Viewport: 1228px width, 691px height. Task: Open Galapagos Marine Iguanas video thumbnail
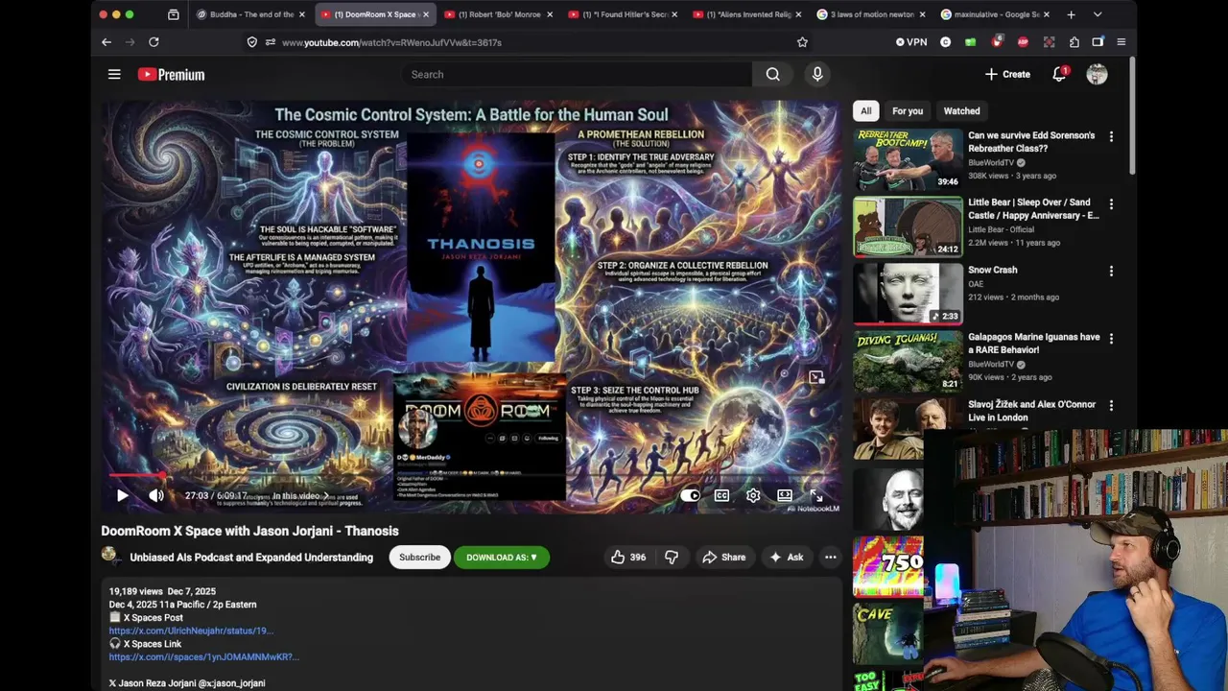pyautogui.click(x=908, y=361)
